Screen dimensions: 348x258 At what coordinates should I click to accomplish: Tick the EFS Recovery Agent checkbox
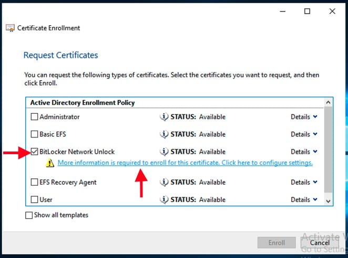pos(35,182)
